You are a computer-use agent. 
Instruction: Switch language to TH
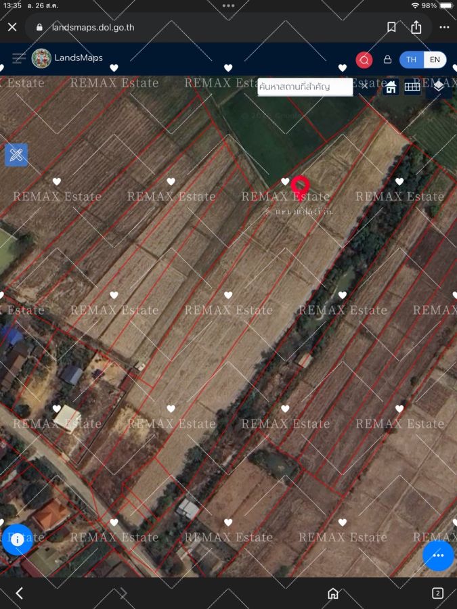pyautogui.click(x=412, y=60)
